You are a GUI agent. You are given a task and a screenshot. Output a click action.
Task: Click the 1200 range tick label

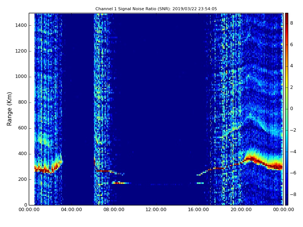(x=21, y=51)
